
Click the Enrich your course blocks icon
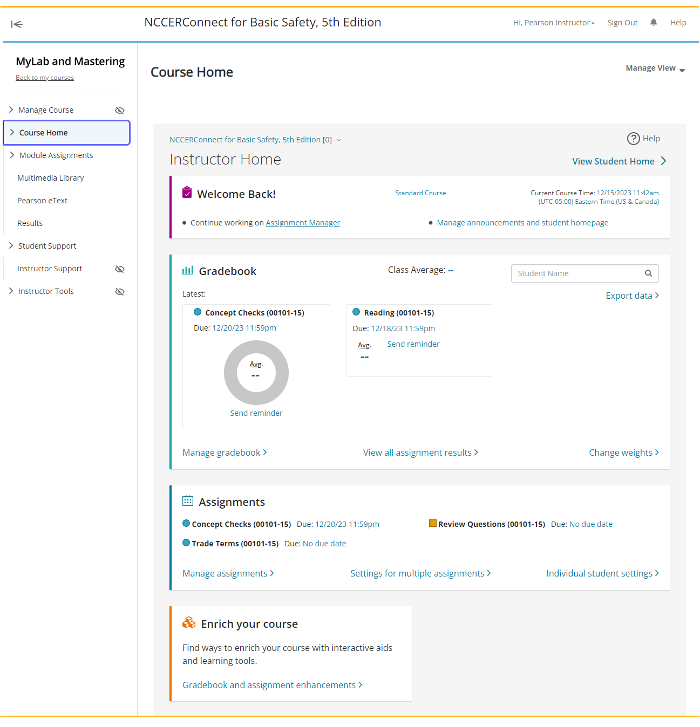tap(189, 622)
